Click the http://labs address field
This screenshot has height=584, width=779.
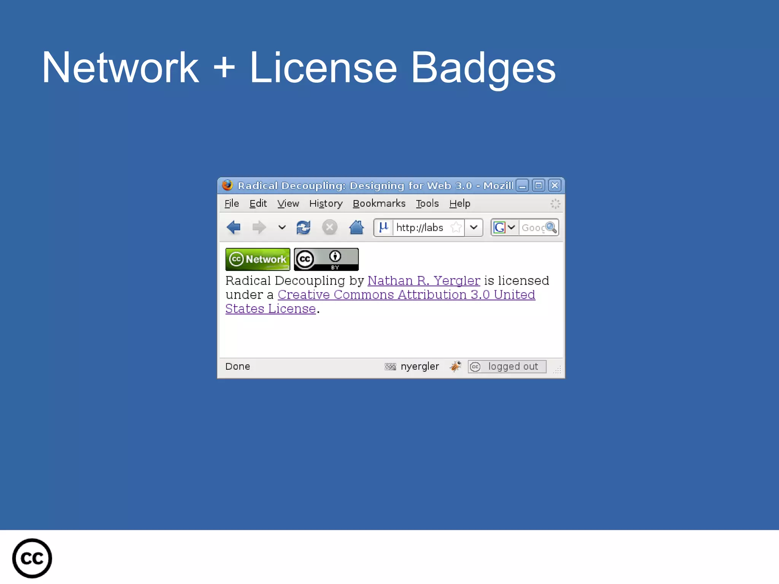[420, 228]
